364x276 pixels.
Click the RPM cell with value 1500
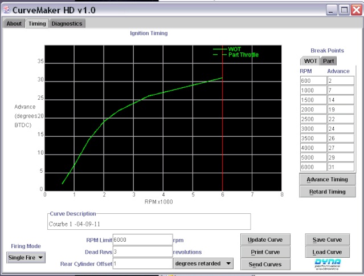313,100
